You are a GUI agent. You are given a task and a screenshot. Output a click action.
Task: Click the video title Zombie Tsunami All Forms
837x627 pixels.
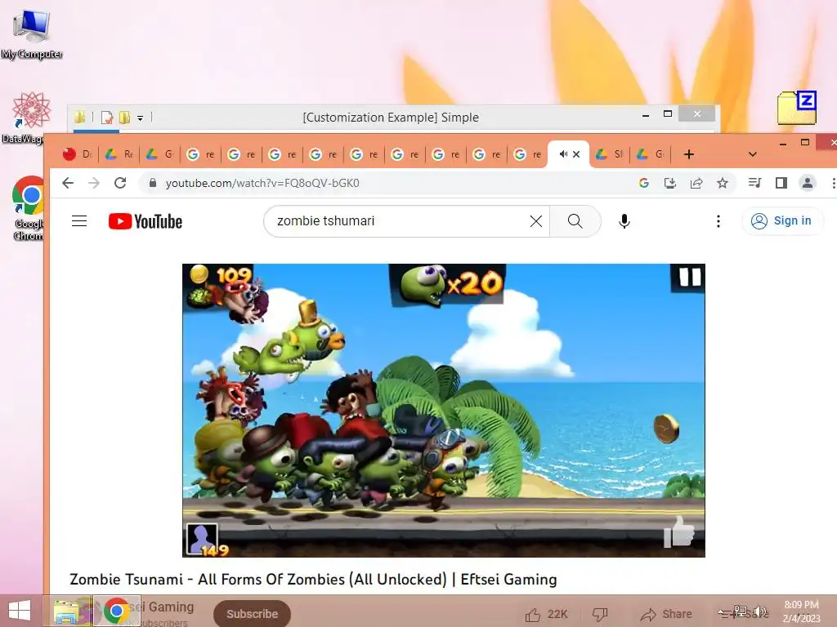pos(313,580)
